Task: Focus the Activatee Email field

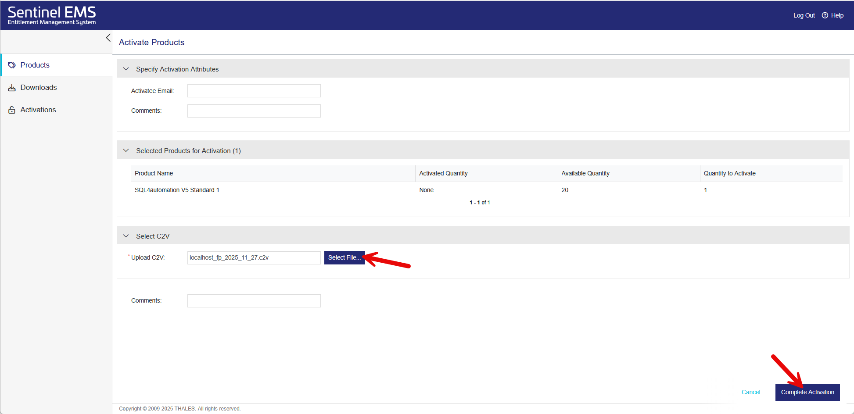Action: click(254, 91)
